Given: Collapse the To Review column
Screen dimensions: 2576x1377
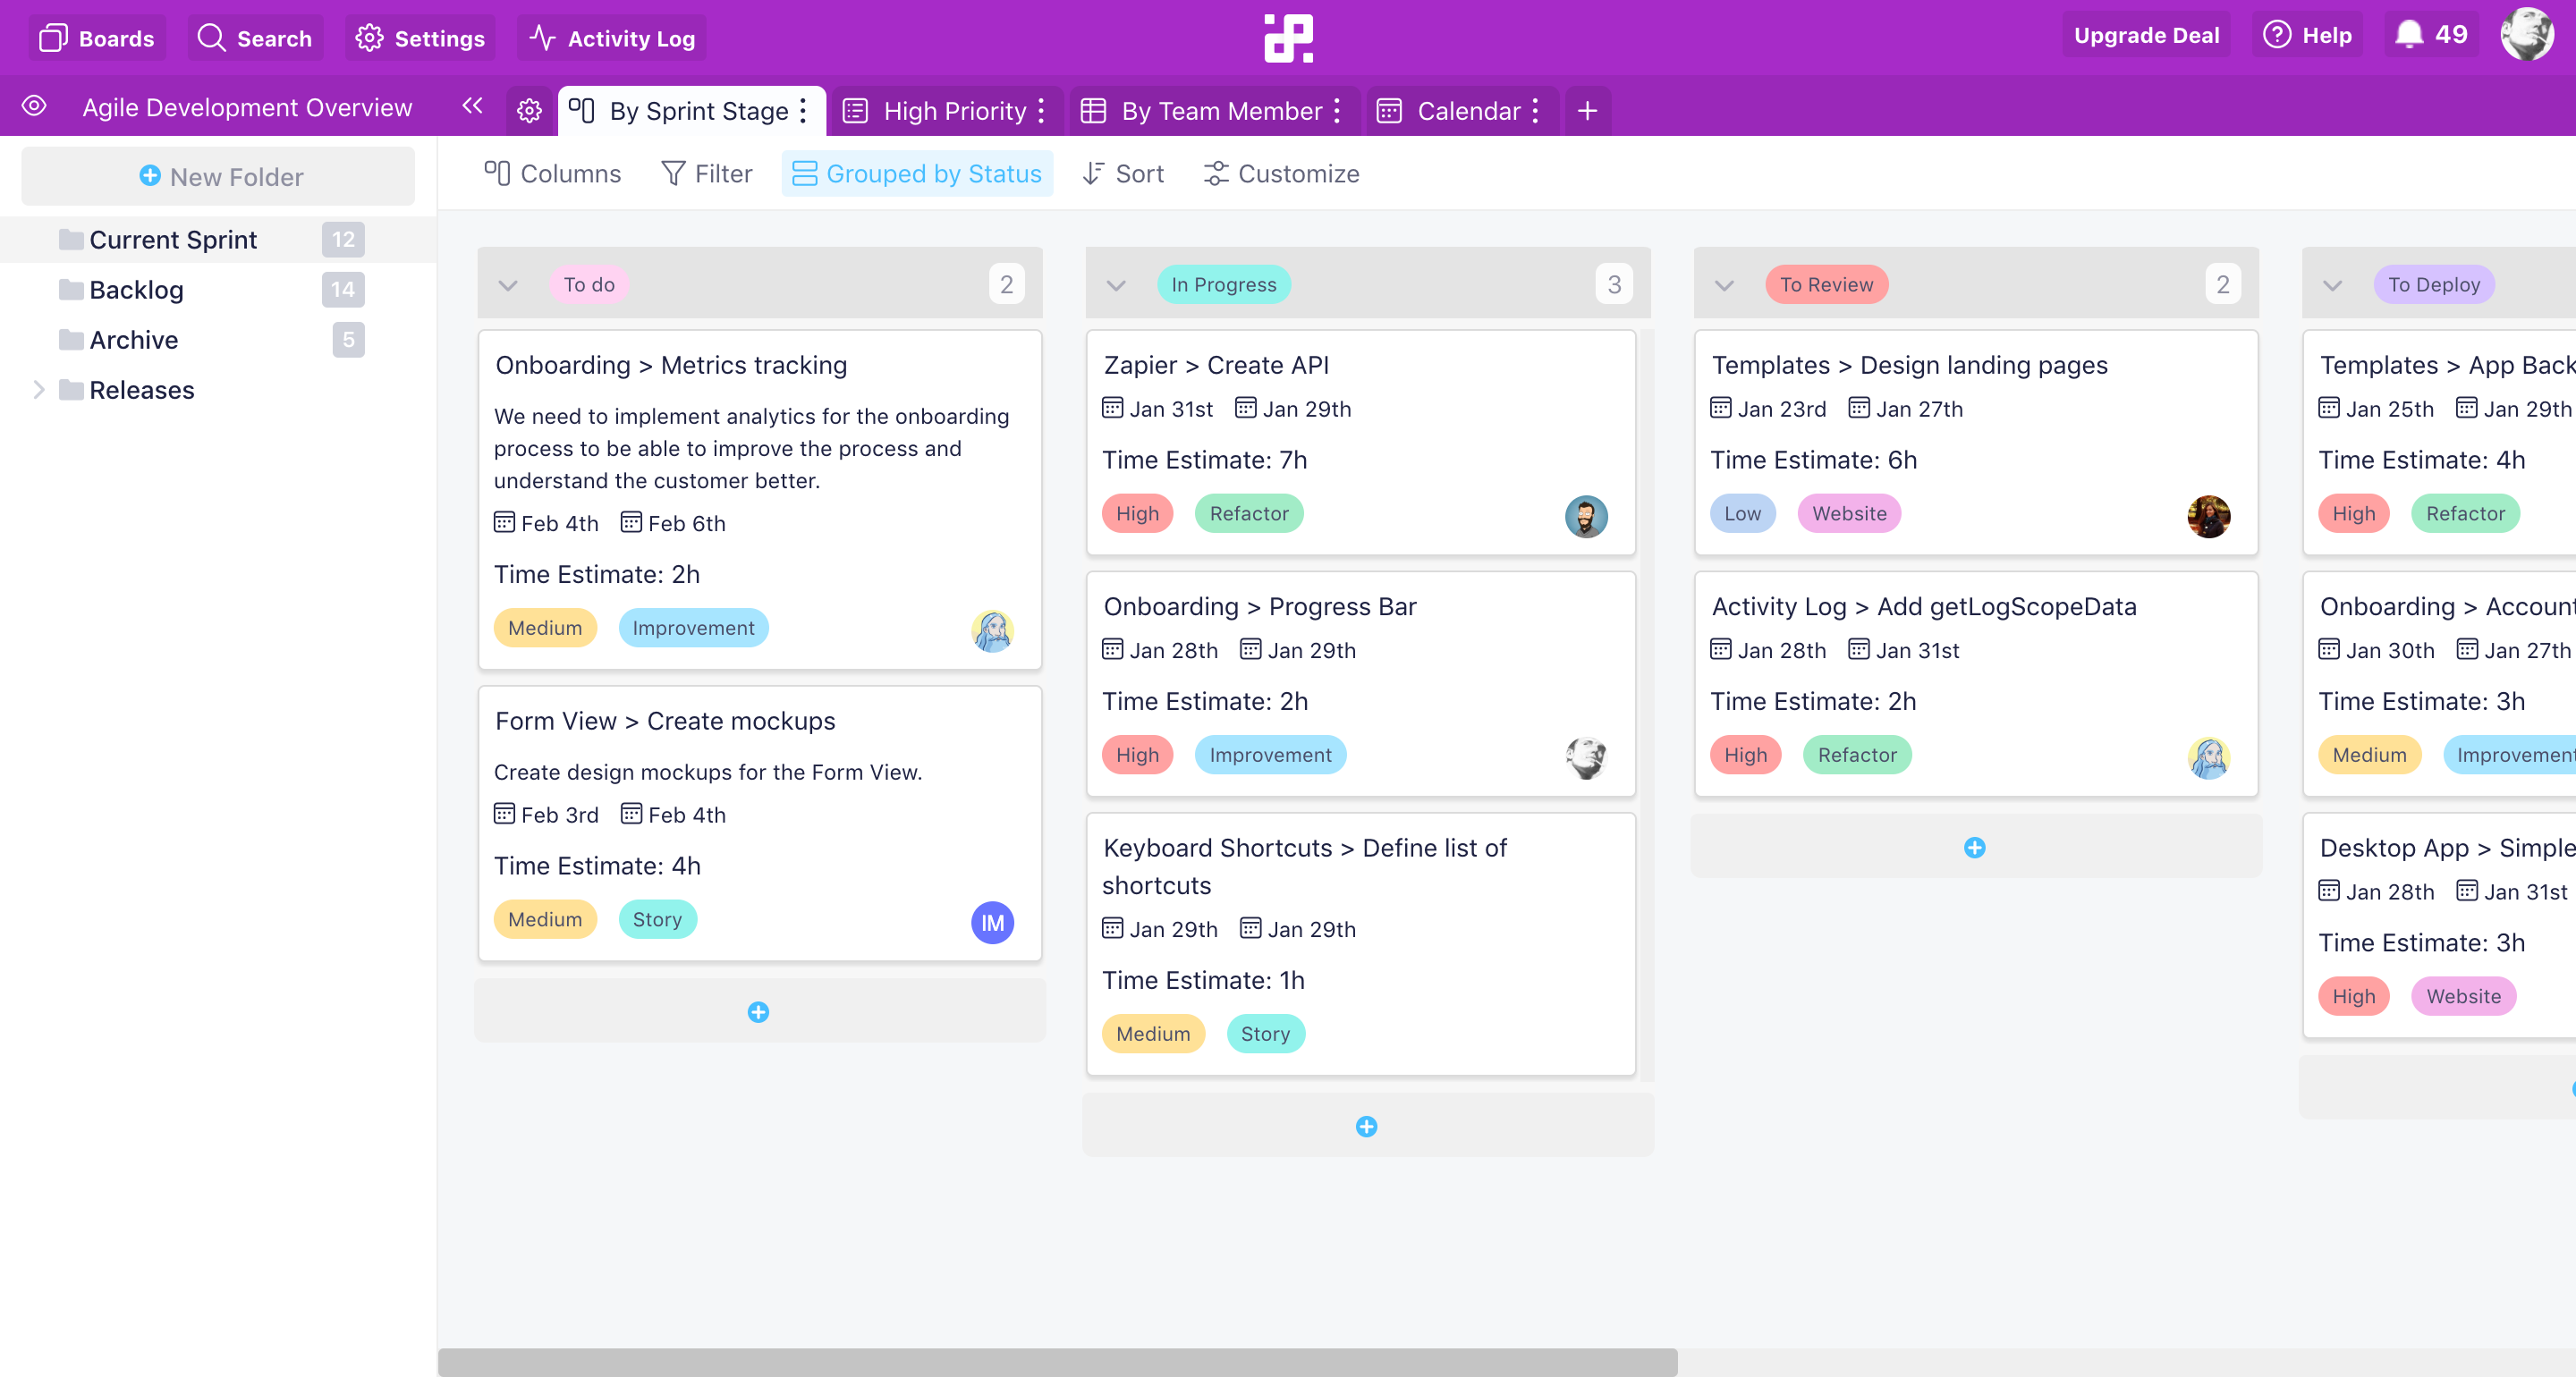Looking at the screenshot, I should pyautogui.click(x=1724, y=285).
